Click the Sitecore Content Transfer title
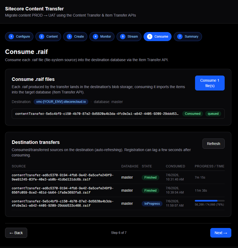238x248 pixels. (34, 9)
